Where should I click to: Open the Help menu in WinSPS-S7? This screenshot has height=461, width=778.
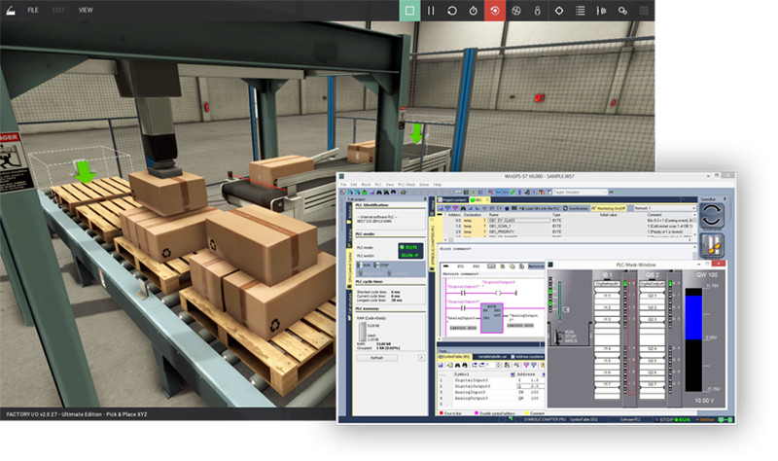[x=437, y=185]
